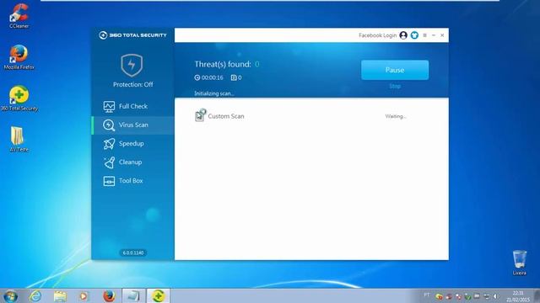This screenshot has height=303, width=540.
Task: Open the Speedup section
Action: pos(133,144)
